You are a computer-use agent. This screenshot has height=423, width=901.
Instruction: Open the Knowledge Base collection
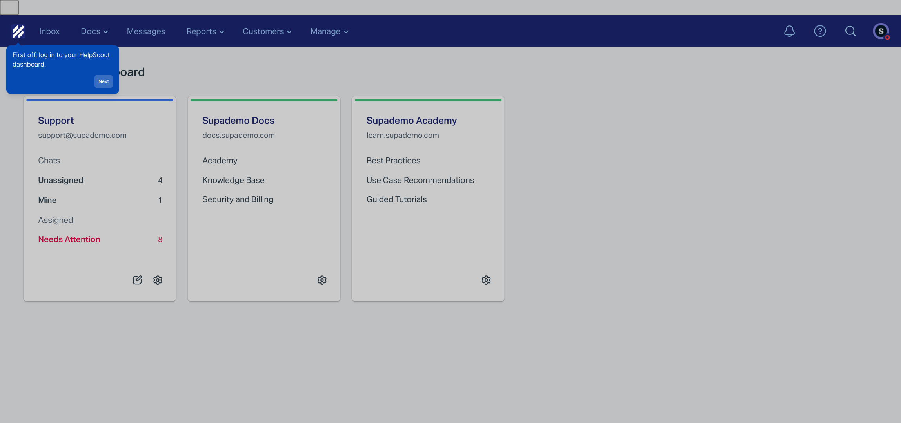click(x=233, y=180)
